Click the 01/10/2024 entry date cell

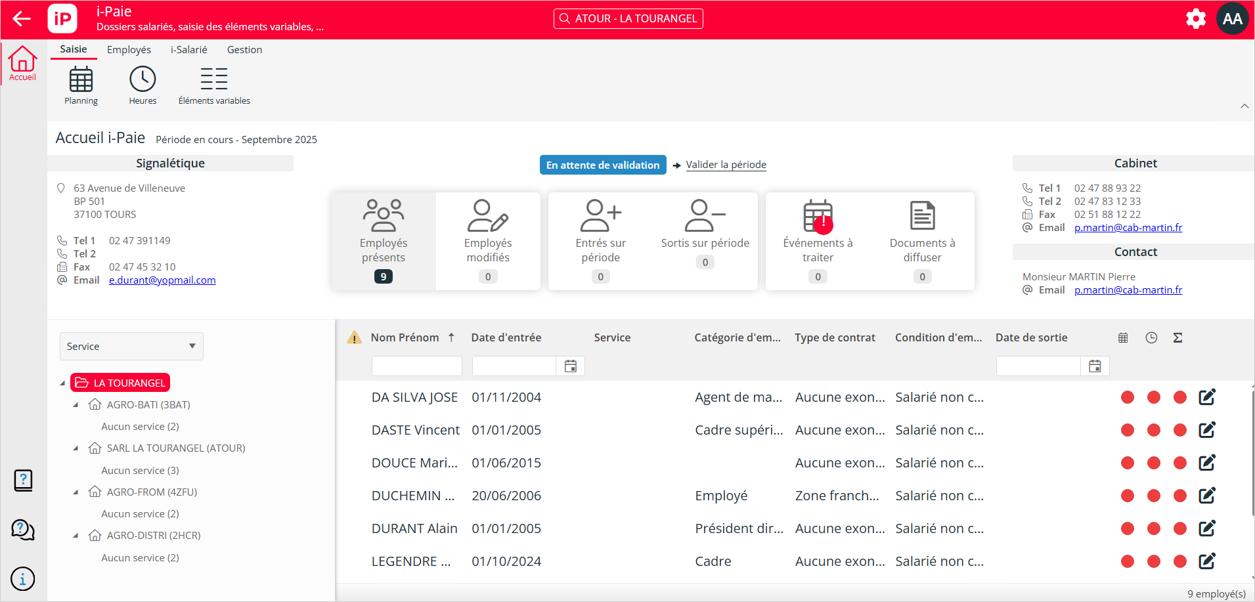pos(506,561)
